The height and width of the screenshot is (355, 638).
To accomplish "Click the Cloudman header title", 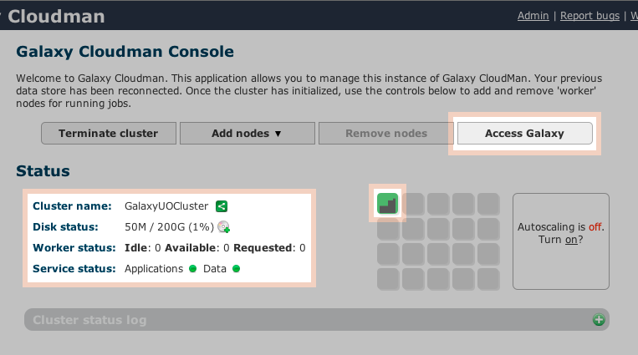I will pos(56,16).
